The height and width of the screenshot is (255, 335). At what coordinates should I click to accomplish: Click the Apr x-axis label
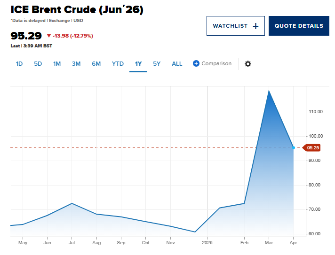pos(293,243)
